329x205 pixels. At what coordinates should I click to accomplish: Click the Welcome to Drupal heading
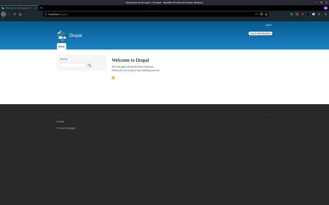(x=130, y=60)
